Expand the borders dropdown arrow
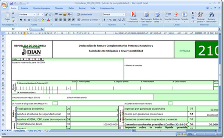This screenshot has width=224, height=138. (38, 20)
